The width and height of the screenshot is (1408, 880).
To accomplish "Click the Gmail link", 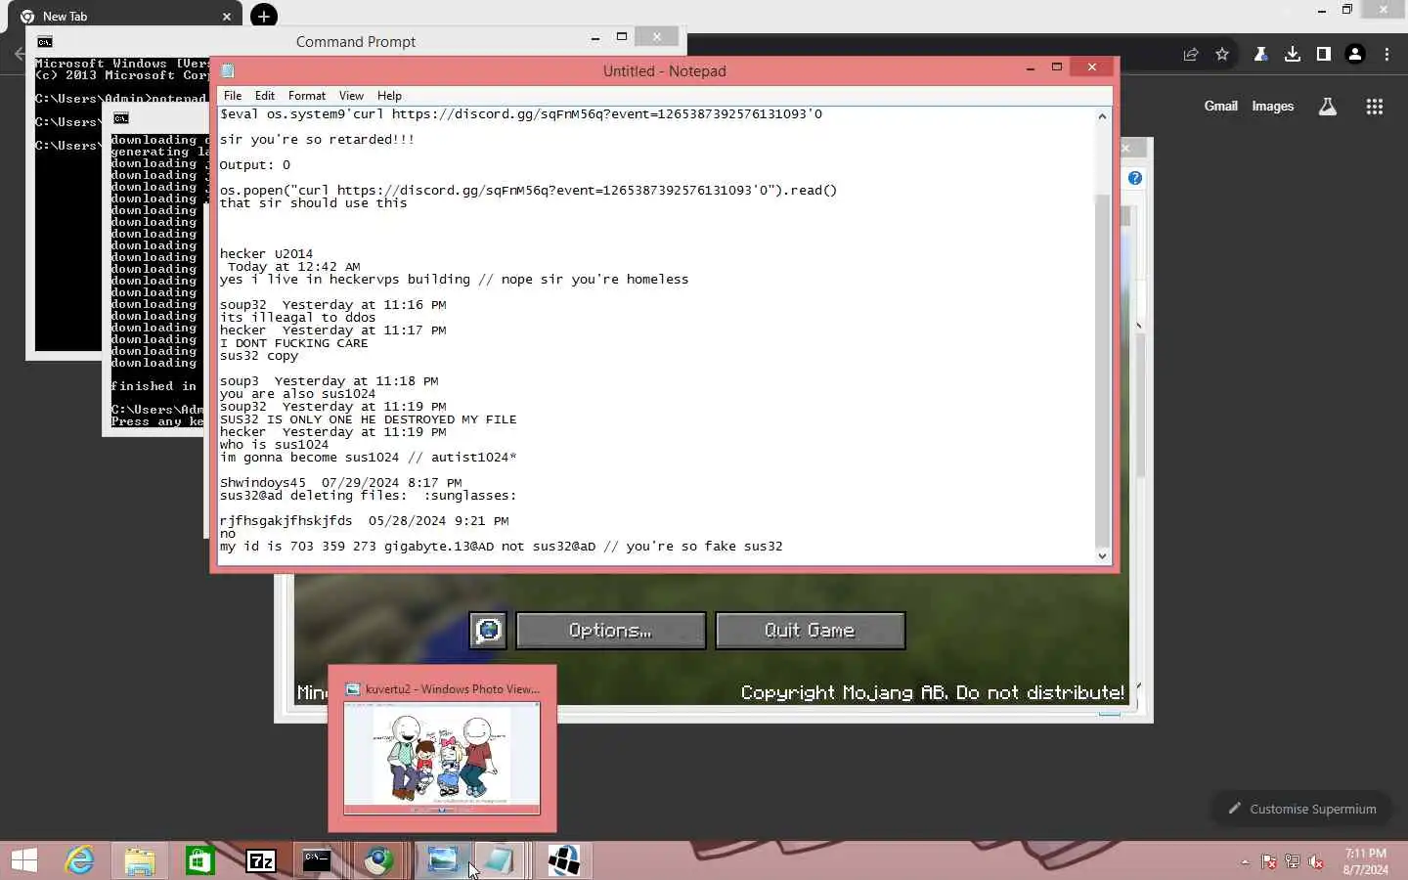I will [x=1220, y=106].
